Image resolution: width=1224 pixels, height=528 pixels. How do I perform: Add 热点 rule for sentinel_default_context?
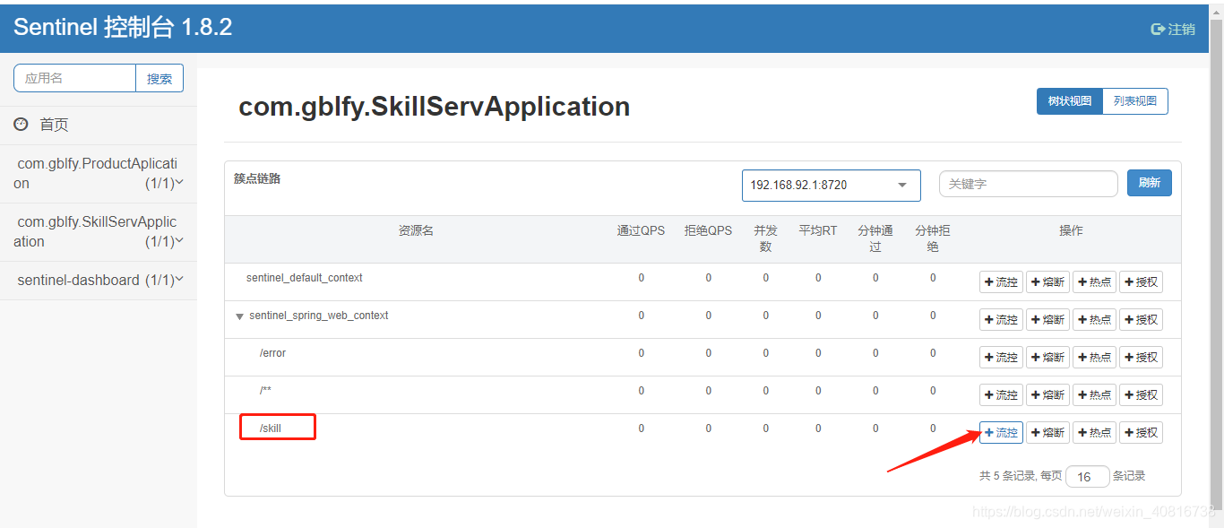pyautogui.click(x=1094, y=282)
